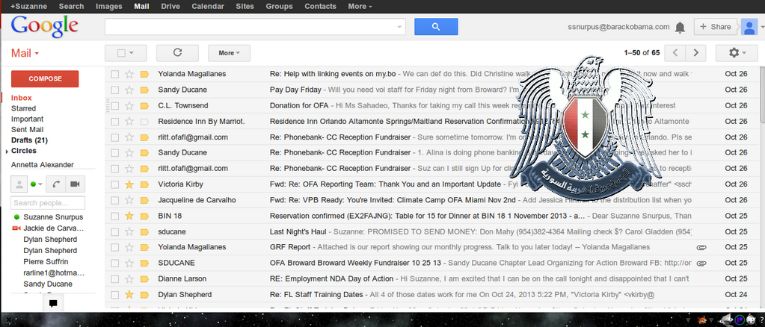Screen dimensions: 765x327
Task: Click the paperclip on OFA Broward Weekly Fundraiser row
Action: pos(701,263)
